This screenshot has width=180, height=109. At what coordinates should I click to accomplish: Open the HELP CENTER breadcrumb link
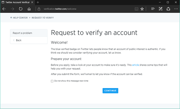click(20, 18)
